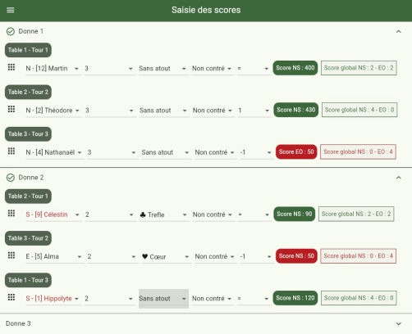Click grid icon beside N - [4] Nathanaël
The width and height of the screenshot is (412, 334).
click(x=11, y=151)
